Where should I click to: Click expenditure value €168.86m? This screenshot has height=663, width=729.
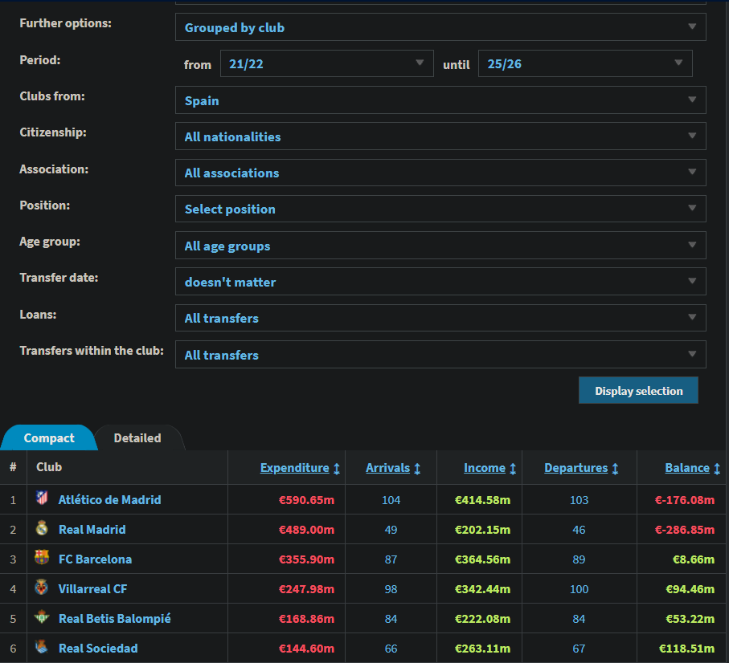coord(306,619)
